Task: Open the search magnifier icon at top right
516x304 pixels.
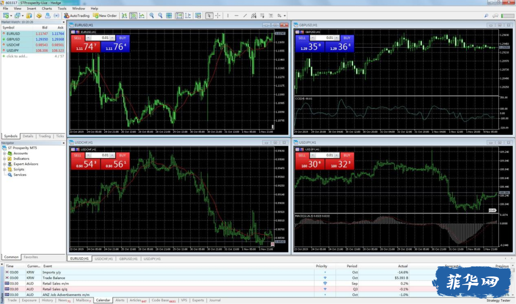Action: tap(486, 15)
